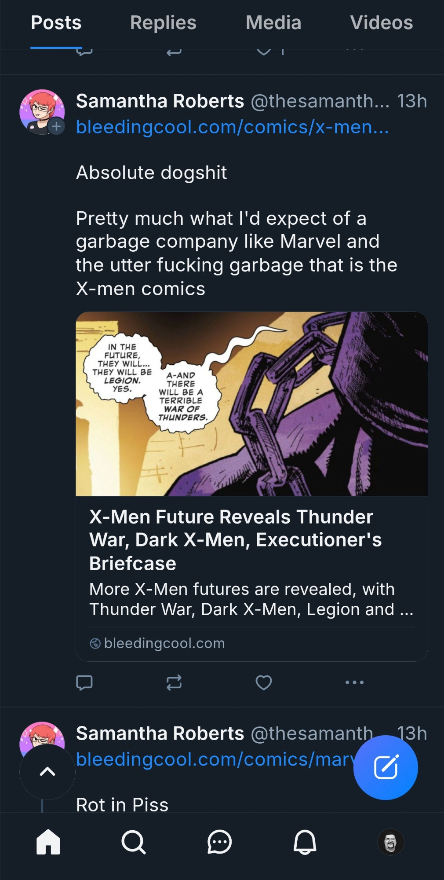The height and width of the screenshot is (880, 444).
Task: Tap the compose new post button
Action: (x=386, y=767)
